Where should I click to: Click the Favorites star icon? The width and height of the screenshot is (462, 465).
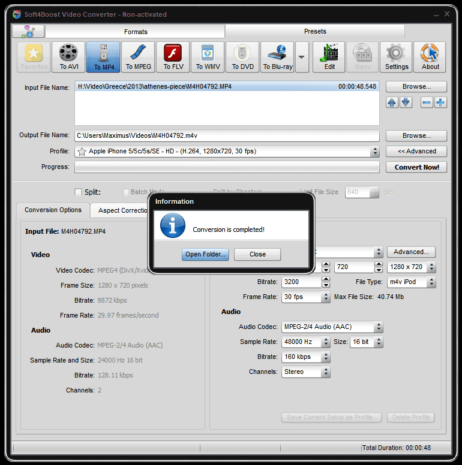(x=34, y=57)
